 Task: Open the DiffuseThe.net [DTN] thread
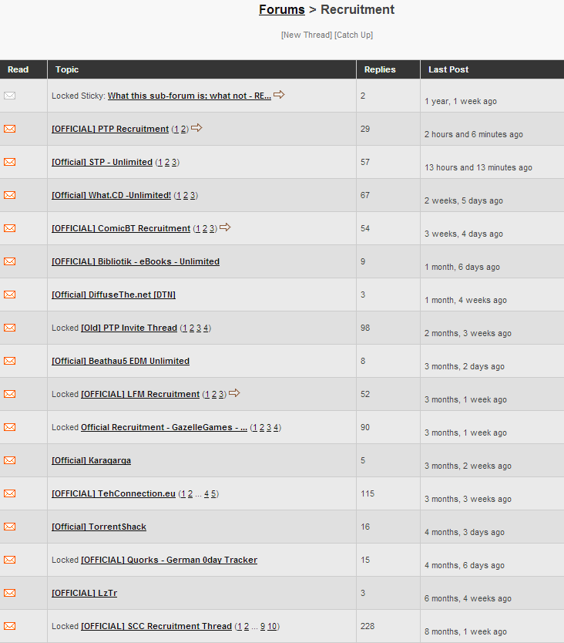pyautogui.click(x=113, y=295)
